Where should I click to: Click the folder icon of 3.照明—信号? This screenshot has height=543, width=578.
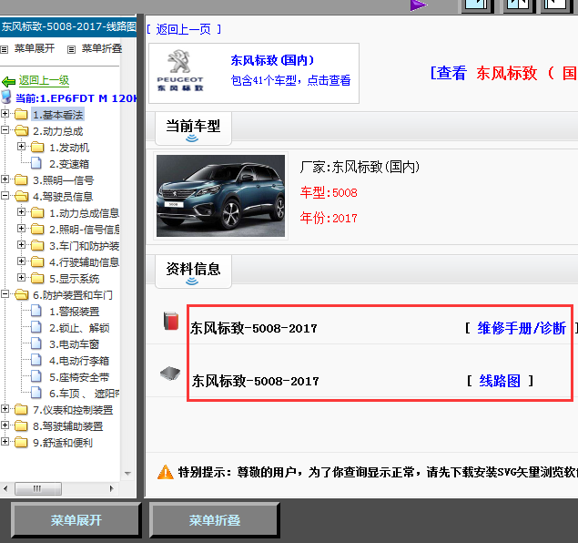[x=21, y=180]
